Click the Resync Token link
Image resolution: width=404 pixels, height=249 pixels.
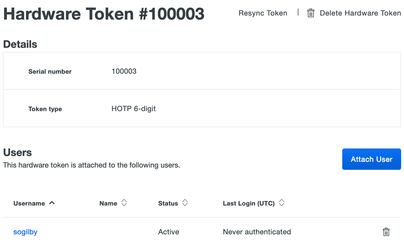pos(263,13)
